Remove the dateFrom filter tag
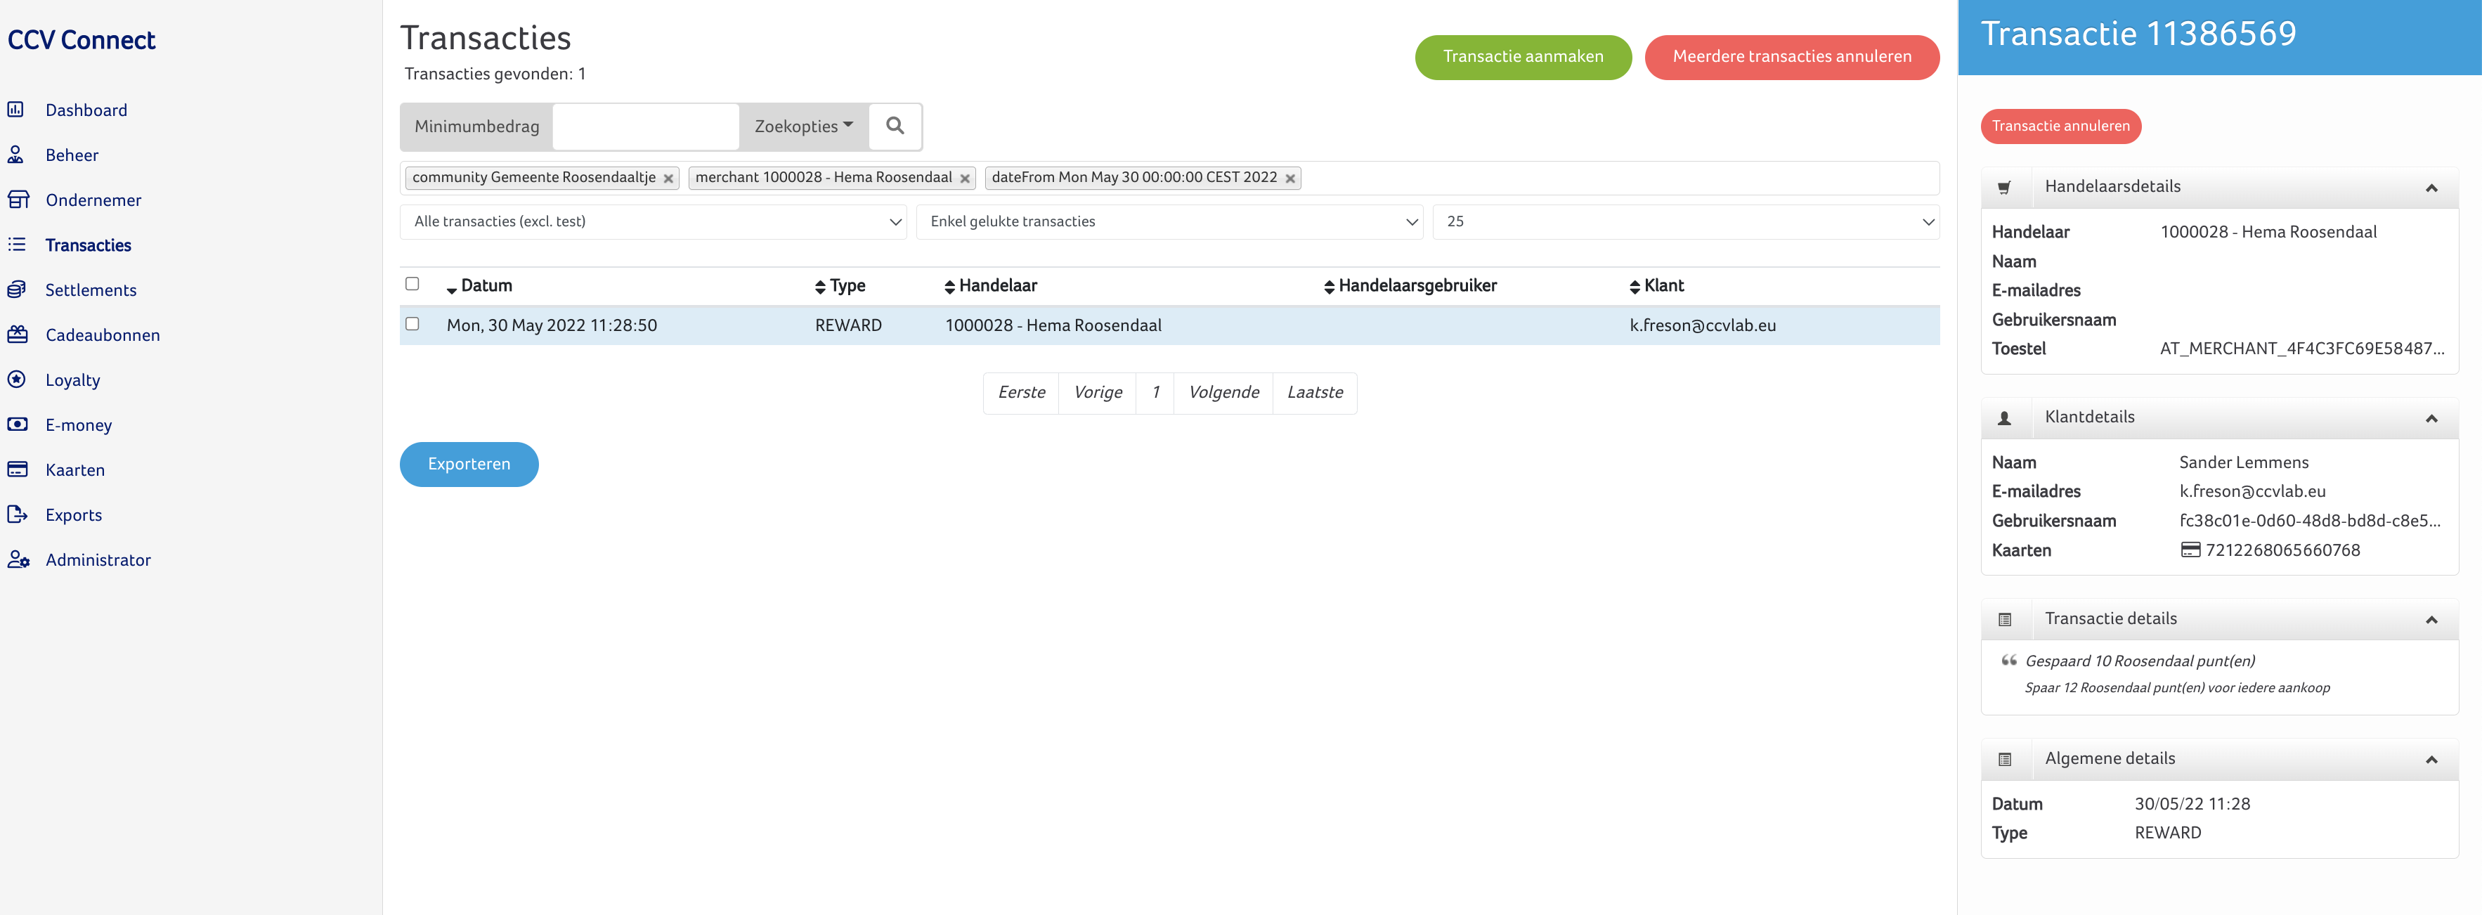Screen dimensions: 2482x915 (x=1289, y=179)
